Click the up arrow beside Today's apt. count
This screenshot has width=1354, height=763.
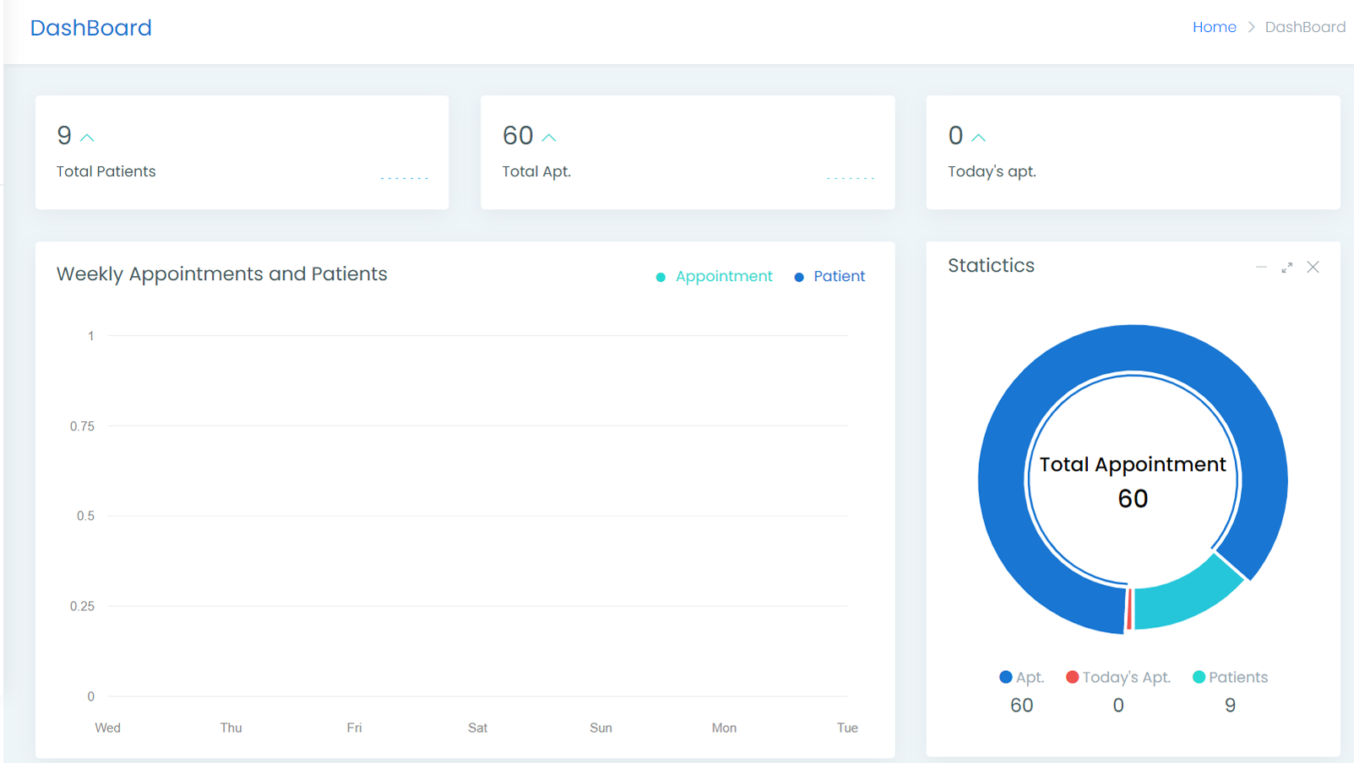coord(978,138)
